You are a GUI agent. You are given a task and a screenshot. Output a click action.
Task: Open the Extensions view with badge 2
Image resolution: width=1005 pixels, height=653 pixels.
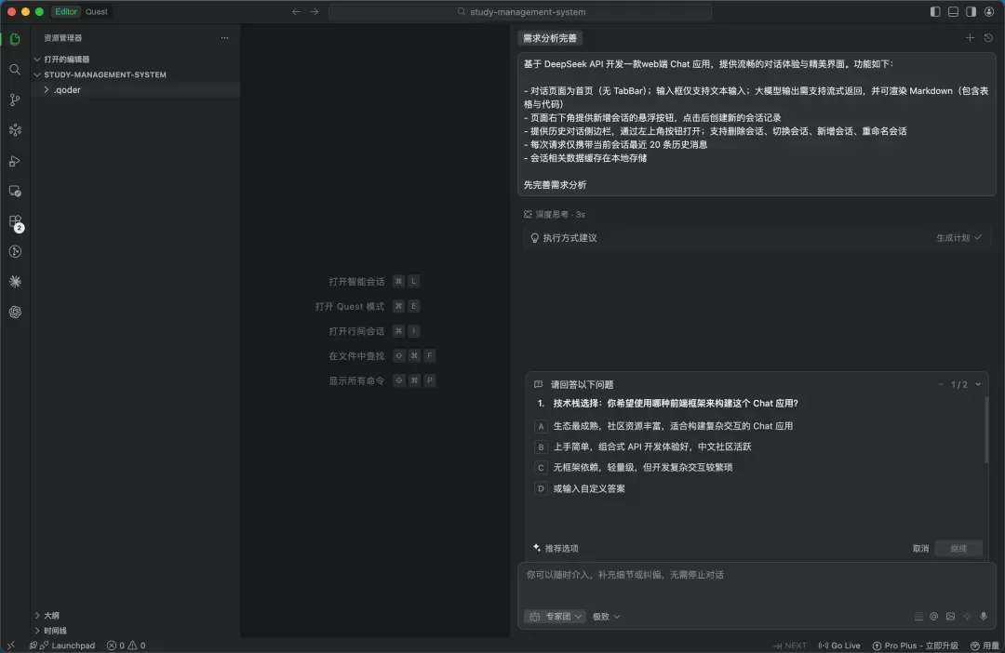(15, 221)
